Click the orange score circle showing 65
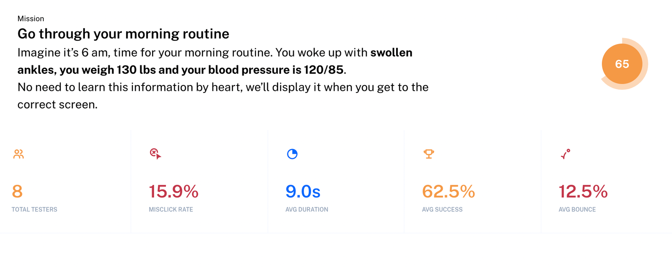Viewport: 672px width, 268px height. 622,64
